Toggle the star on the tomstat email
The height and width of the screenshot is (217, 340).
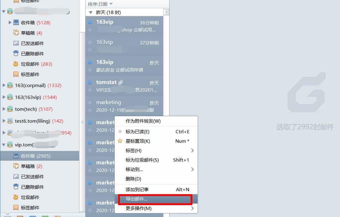coord(90,89)
